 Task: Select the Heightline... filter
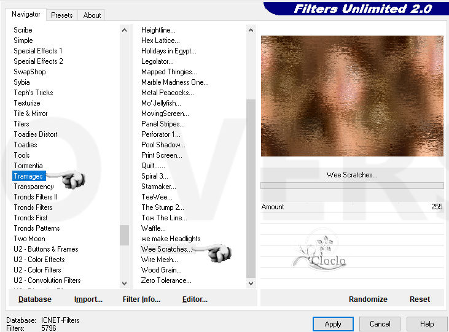[x=158, y=30]
